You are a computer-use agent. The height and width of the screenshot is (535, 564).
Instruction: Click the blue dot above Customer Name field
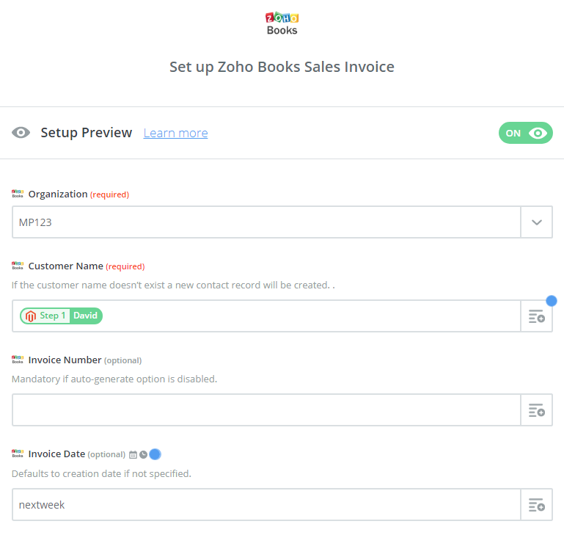(x=551, y=301)
